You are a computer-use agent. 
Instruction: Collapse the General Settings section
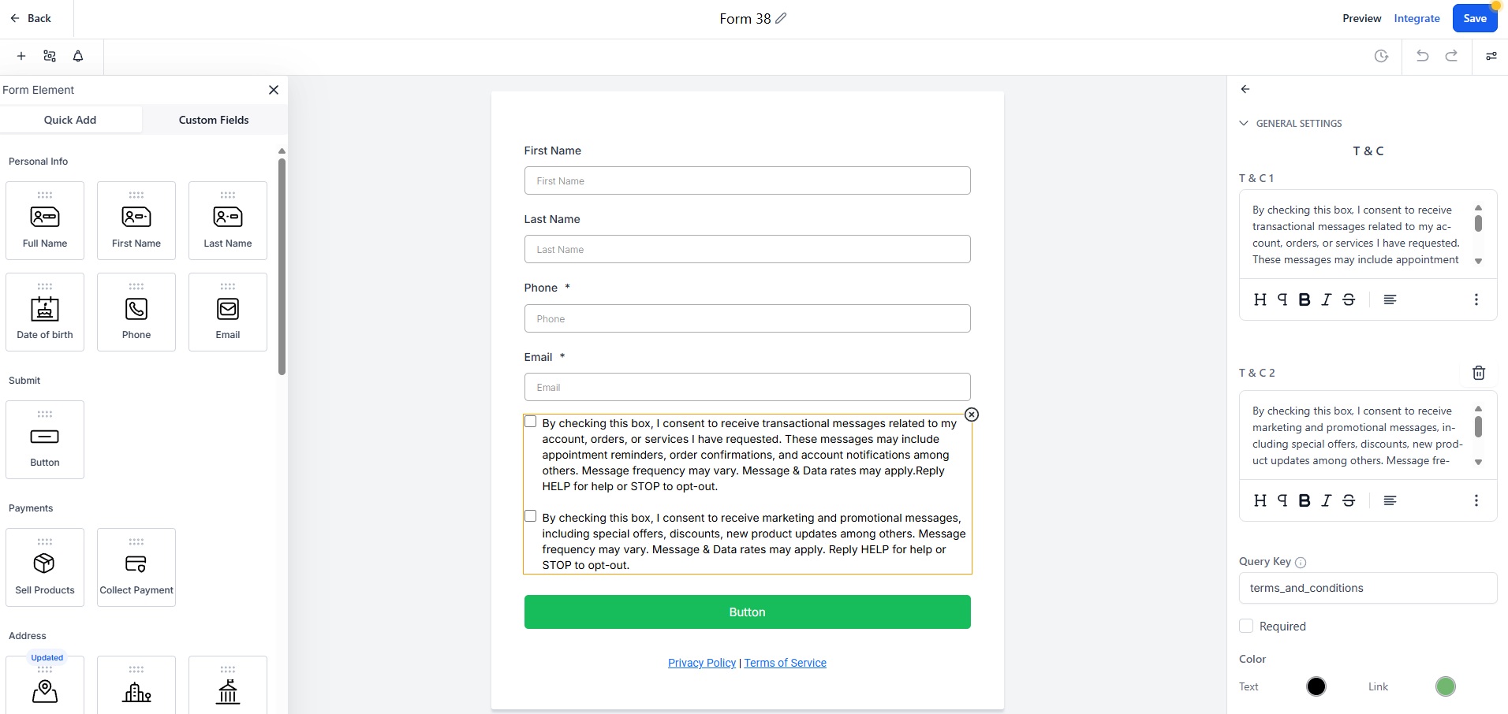coord(1244,123)
